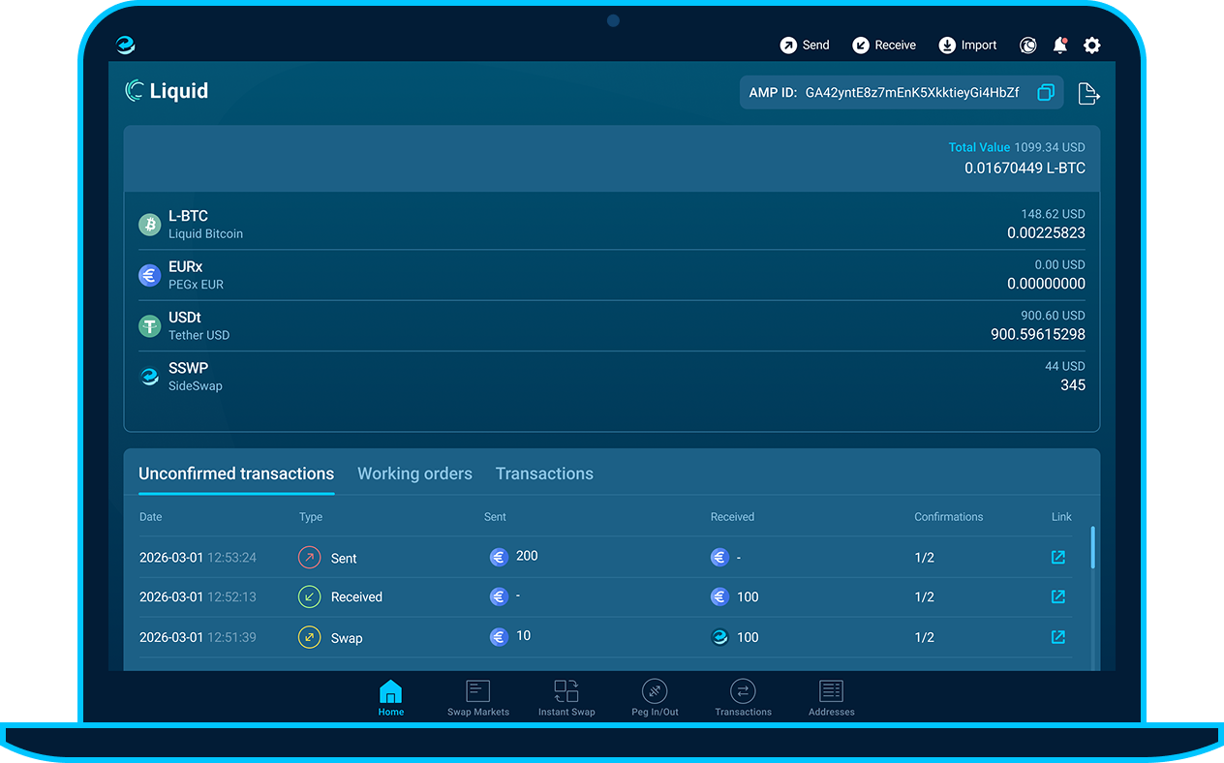1224x763 pixels.
Task: Go to Swap Markets in bottom navigation
Action: 478,697
